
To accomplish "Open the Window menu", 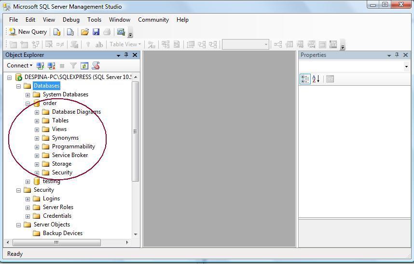I will pyautogui.click(x=120, y=20).
